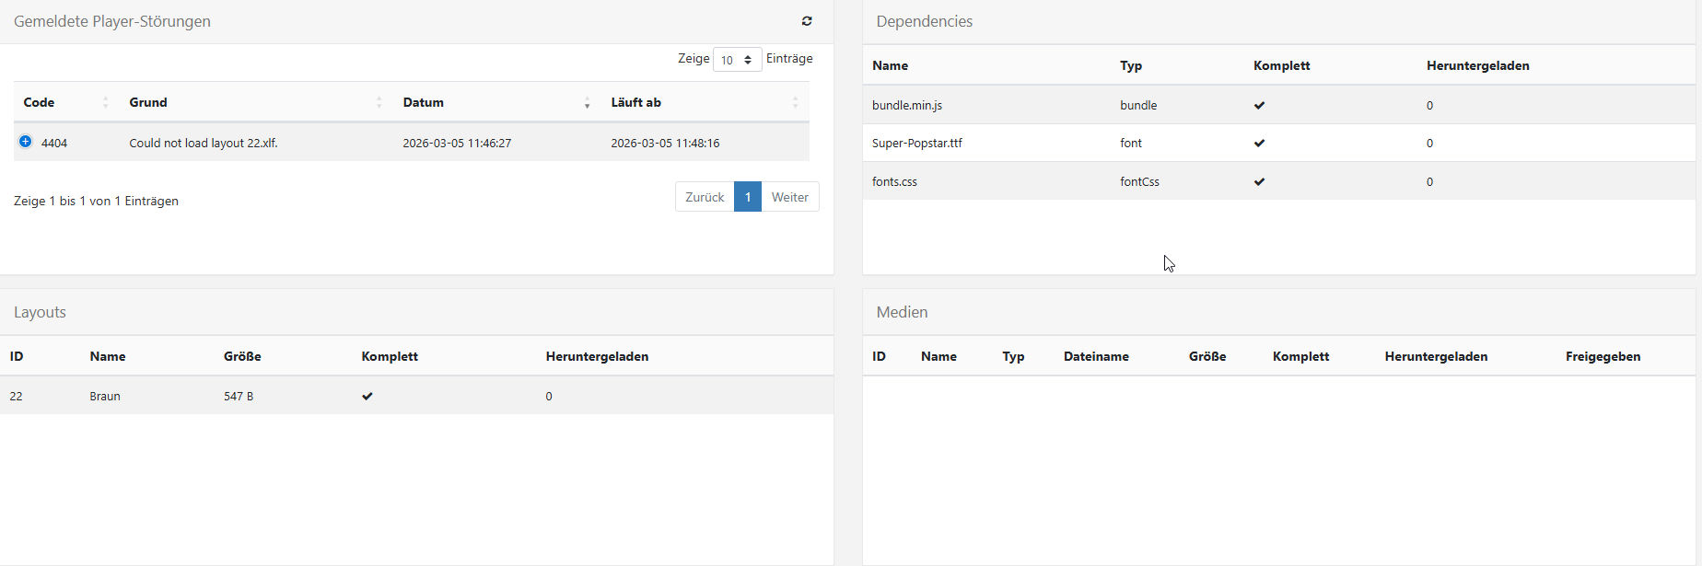Click the Komplett checkmark for layout Braun
This screenshot has width=1702, height=566.
[x=367, y=397]
